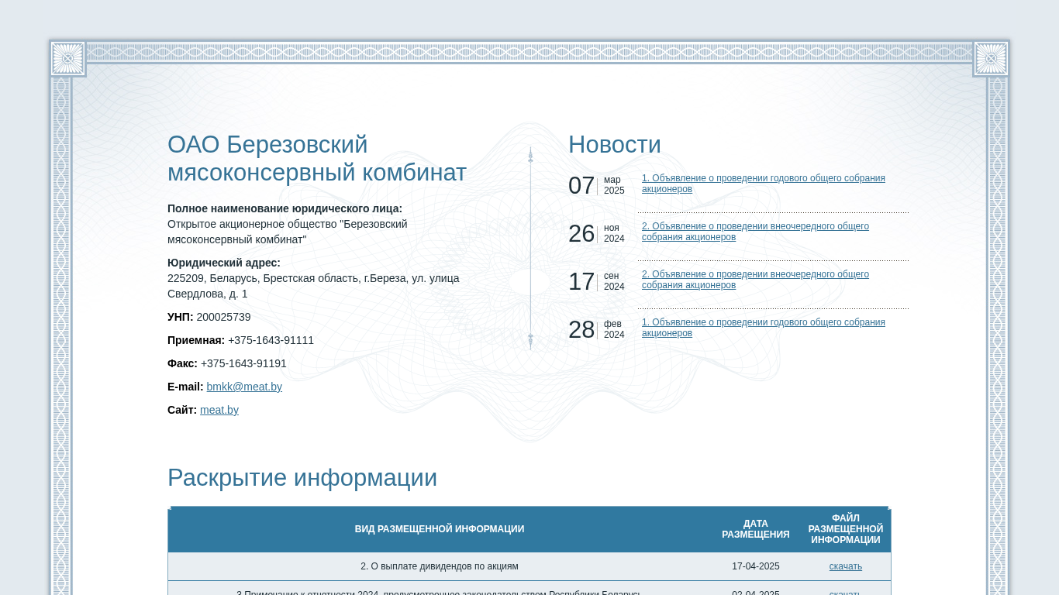
Task: Click the top-right corner ornament icon
Action: 991,59
